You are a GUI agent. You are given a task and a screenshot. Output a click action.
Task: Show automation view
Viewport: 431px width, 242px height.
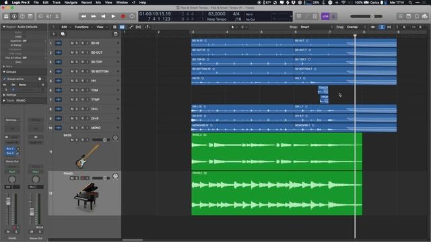[x=131, y=27]
